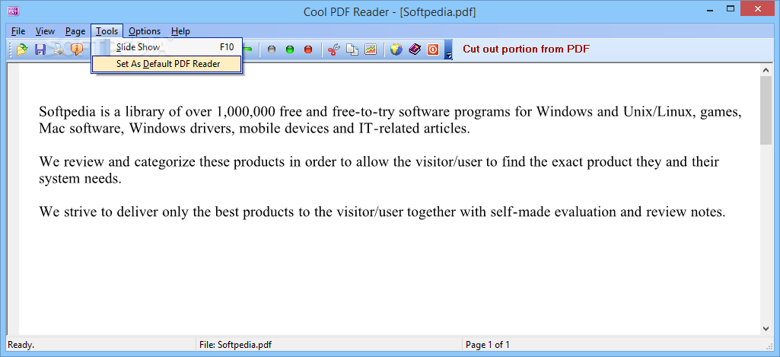
Task: Close the open Tools menu
Action: pyautogui.click(x=107, y=31)
